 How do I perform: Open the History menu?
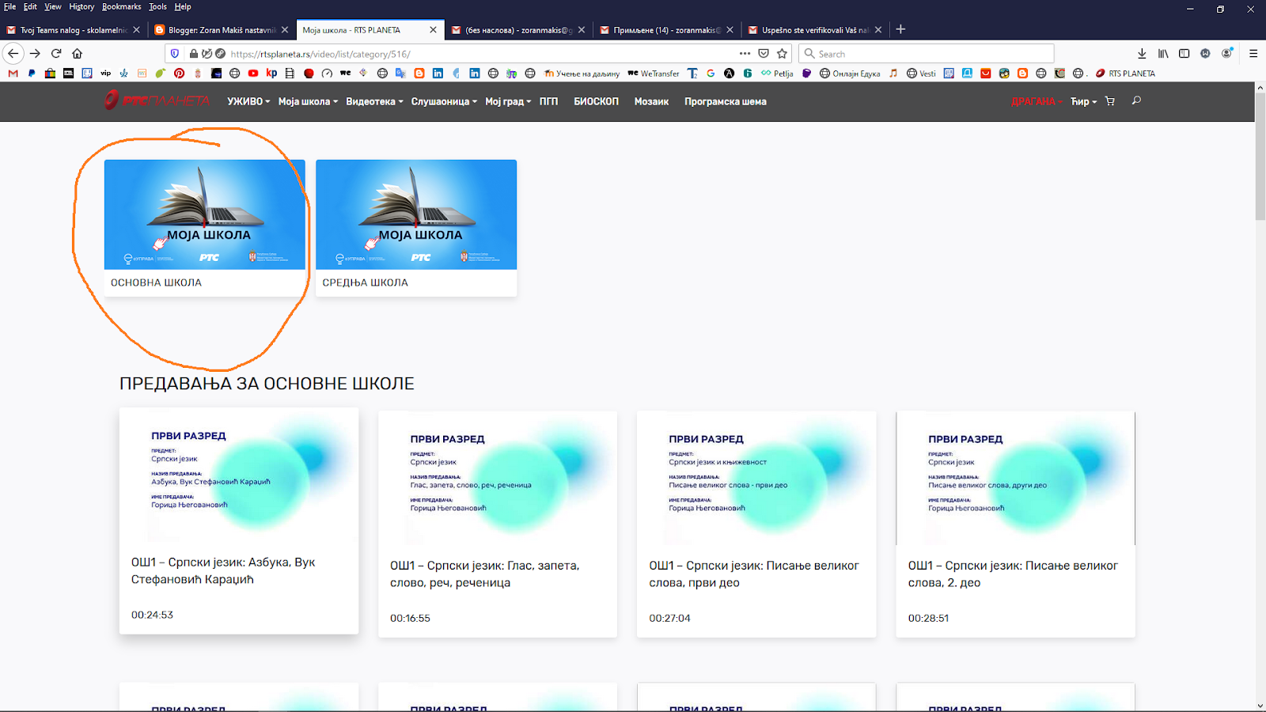tap(81, 6)
